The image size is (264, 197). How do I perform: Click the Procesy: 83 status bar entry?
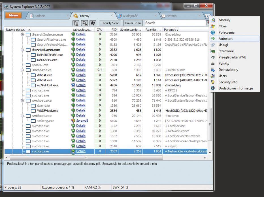pos(13,187)
